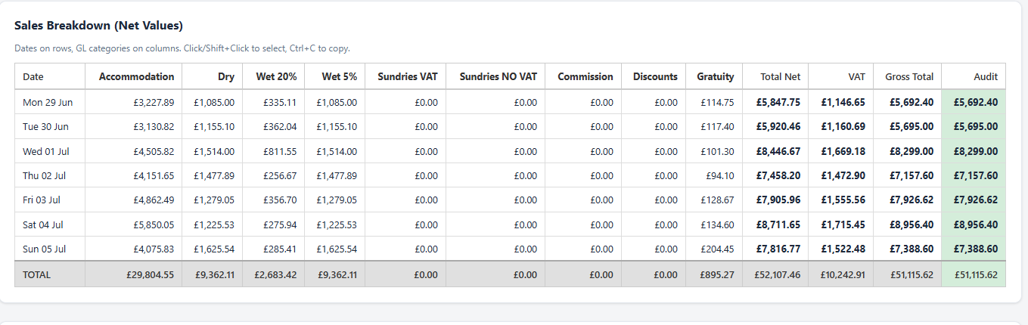Image resolution: width=1028 pixels, height=325 pixels.
Task: Click the Sales Breakdown (Net Values) heading
Action: [x=98, y=26]
